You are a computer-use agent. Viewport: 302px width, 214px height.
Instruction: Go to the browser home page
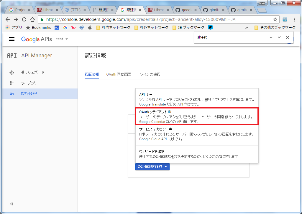(x=32, y=19)
